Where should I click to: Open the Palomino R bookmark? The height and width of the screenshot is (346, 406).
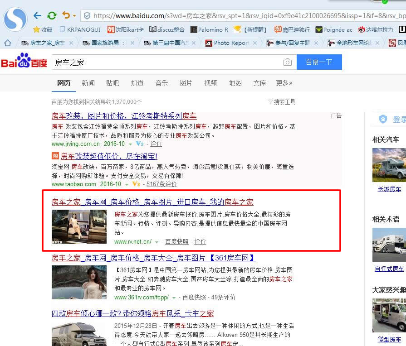209,30
